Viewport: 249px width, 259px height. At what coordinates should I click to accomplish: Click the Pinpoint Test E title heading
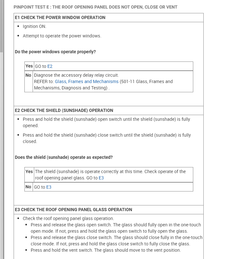pyautogui.click(x=95, y=7)
